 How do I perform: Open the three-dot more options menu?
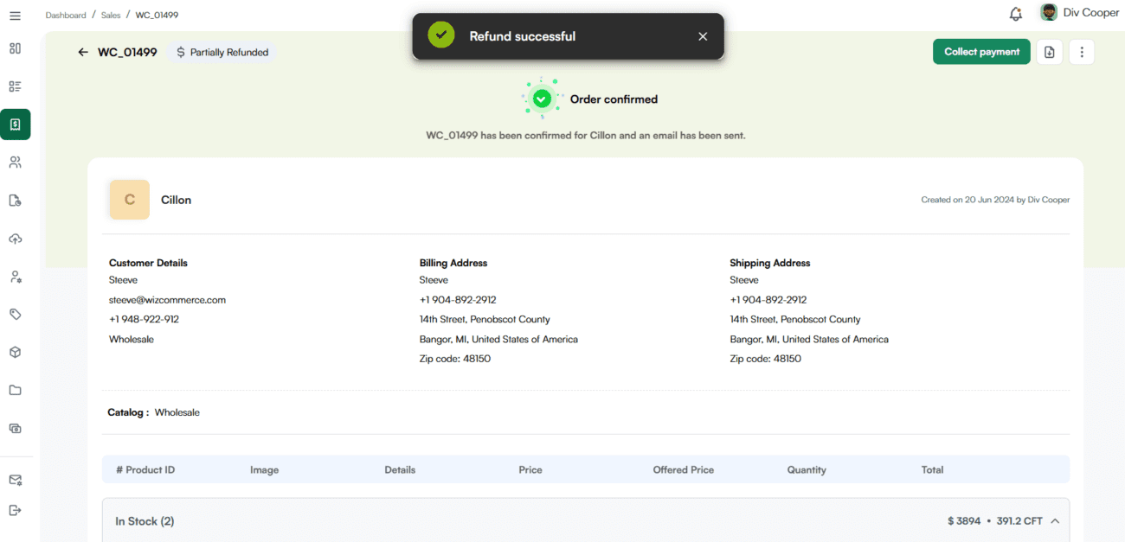(1082, 52)
